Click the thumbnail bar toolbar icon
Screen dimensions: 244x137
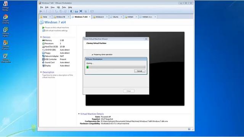76,11
